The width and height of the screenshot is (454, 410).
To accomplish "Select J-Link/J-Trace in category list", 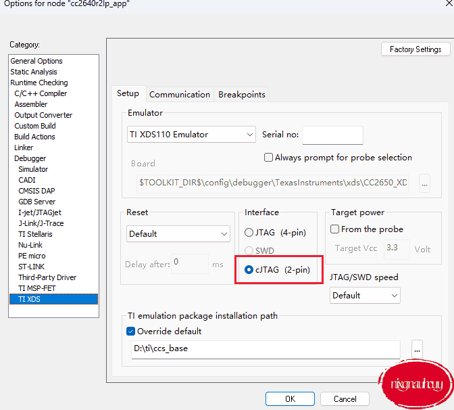I will [42, 223].
